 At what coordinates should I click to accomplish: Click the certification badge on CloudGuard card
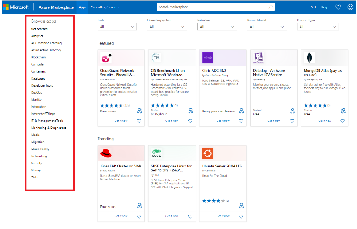click(x=140, y=111)
